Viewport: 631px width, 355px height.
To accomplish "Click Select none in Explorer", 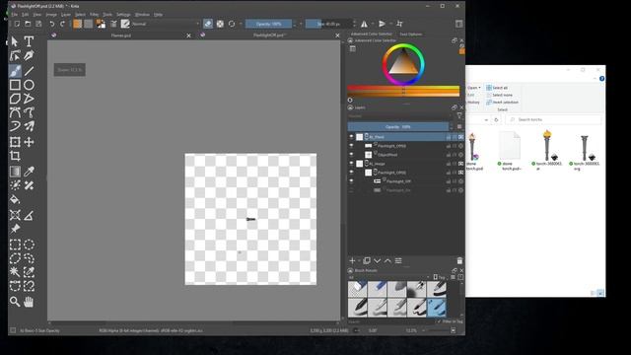I will point(500,95).
